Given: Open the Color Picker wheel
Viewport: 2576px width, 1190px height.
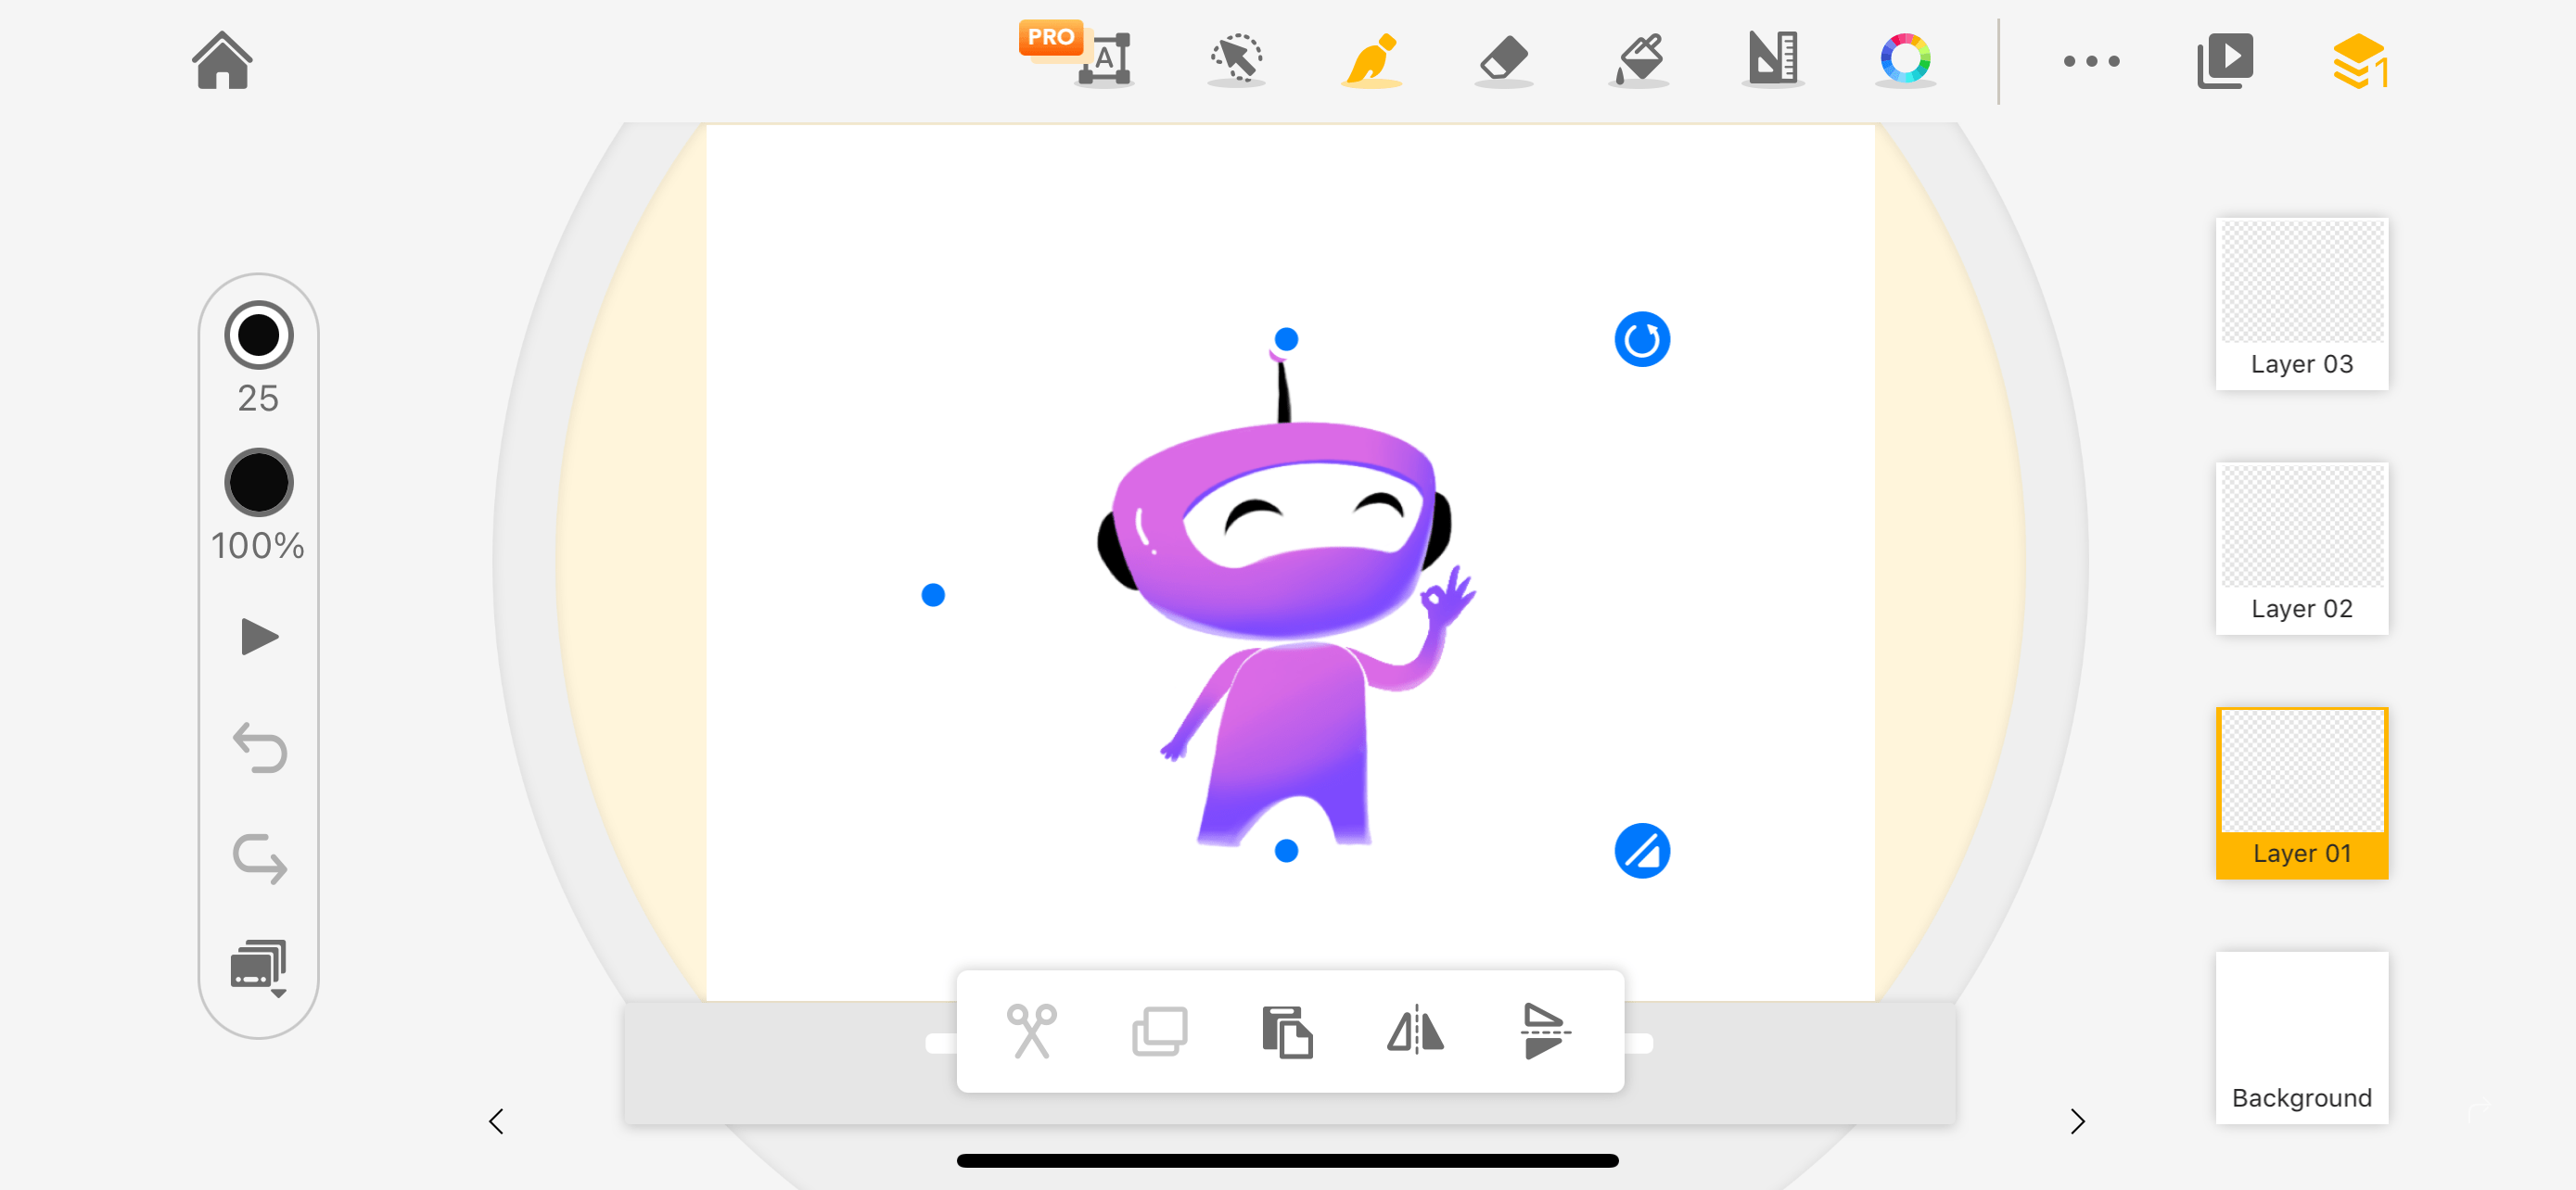Looking at the screenshot, I should click(x=1904, y=61).
